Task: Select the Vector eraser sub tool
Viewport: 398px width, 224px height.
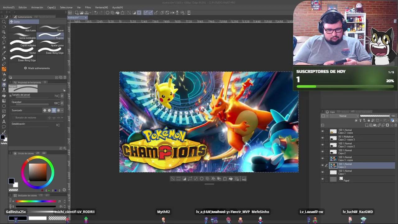Action: [23, 51]
